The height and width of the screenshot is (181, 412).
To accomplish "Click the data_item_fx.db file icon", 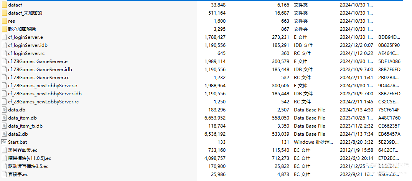I will pyautogui.click(x=4, y=126).
